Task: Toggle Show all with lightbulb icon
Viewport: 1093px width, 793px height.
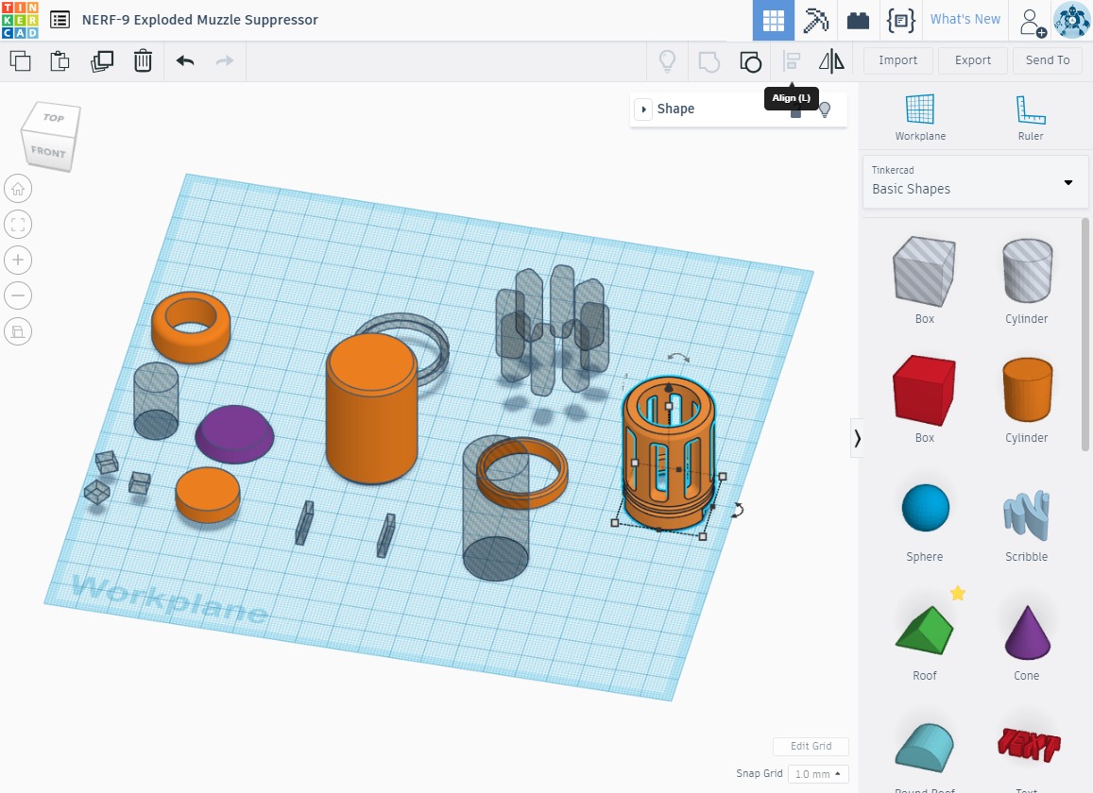Action: tap(667, 61)
